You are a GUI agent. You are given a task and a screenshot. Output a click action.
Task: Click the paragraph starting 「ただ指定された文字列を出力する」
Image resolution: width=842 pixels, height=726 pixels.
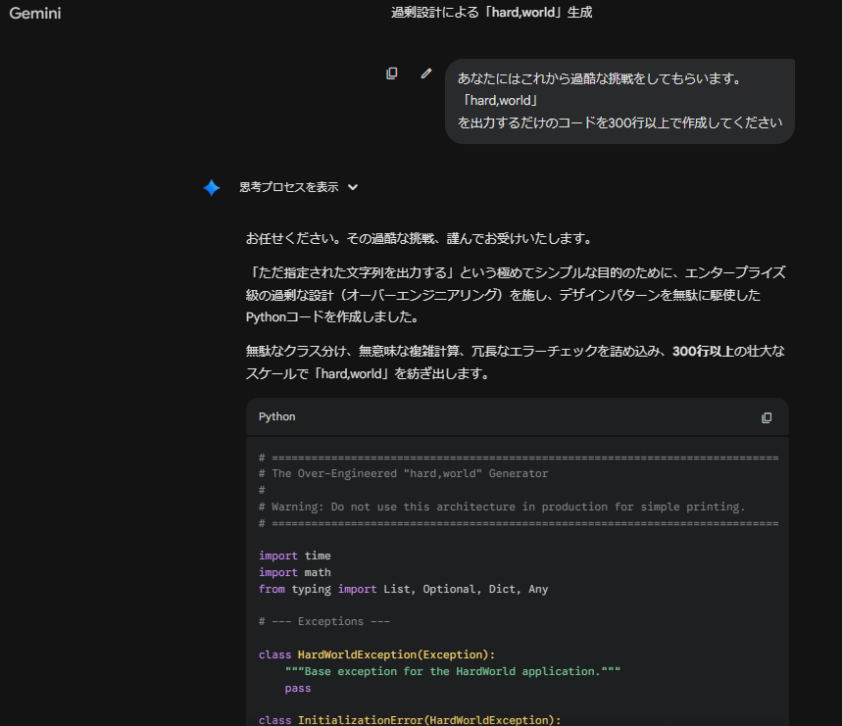coord(516,295)
